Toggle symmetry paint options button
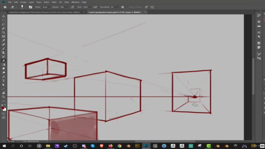 [x=152, y=7]
